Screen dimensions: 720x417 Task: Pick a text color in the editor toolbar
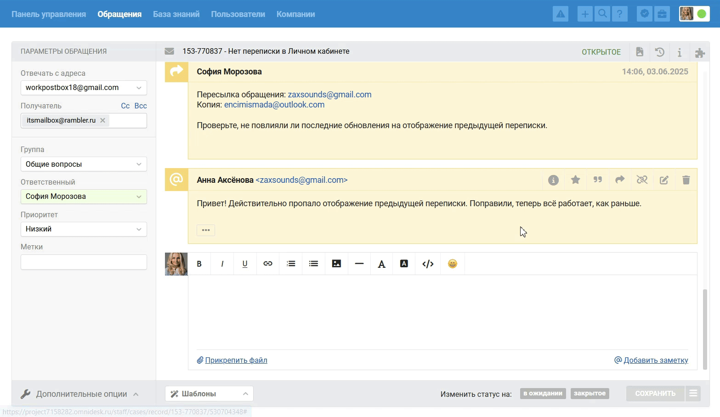coord(381,264)
